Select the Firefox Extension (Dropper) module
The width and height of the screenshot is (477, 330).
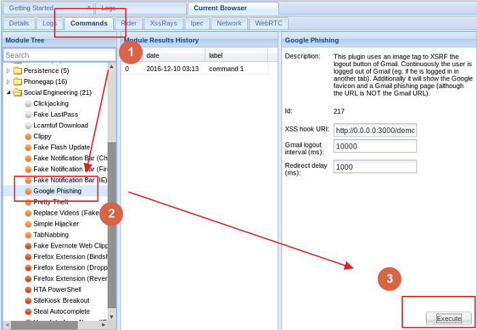(70, 267)
